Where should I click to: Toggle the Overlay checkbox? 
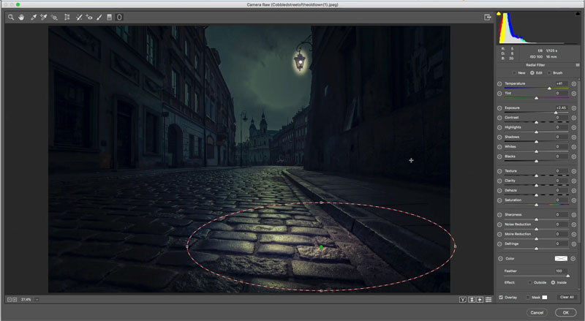click(501, 298)
